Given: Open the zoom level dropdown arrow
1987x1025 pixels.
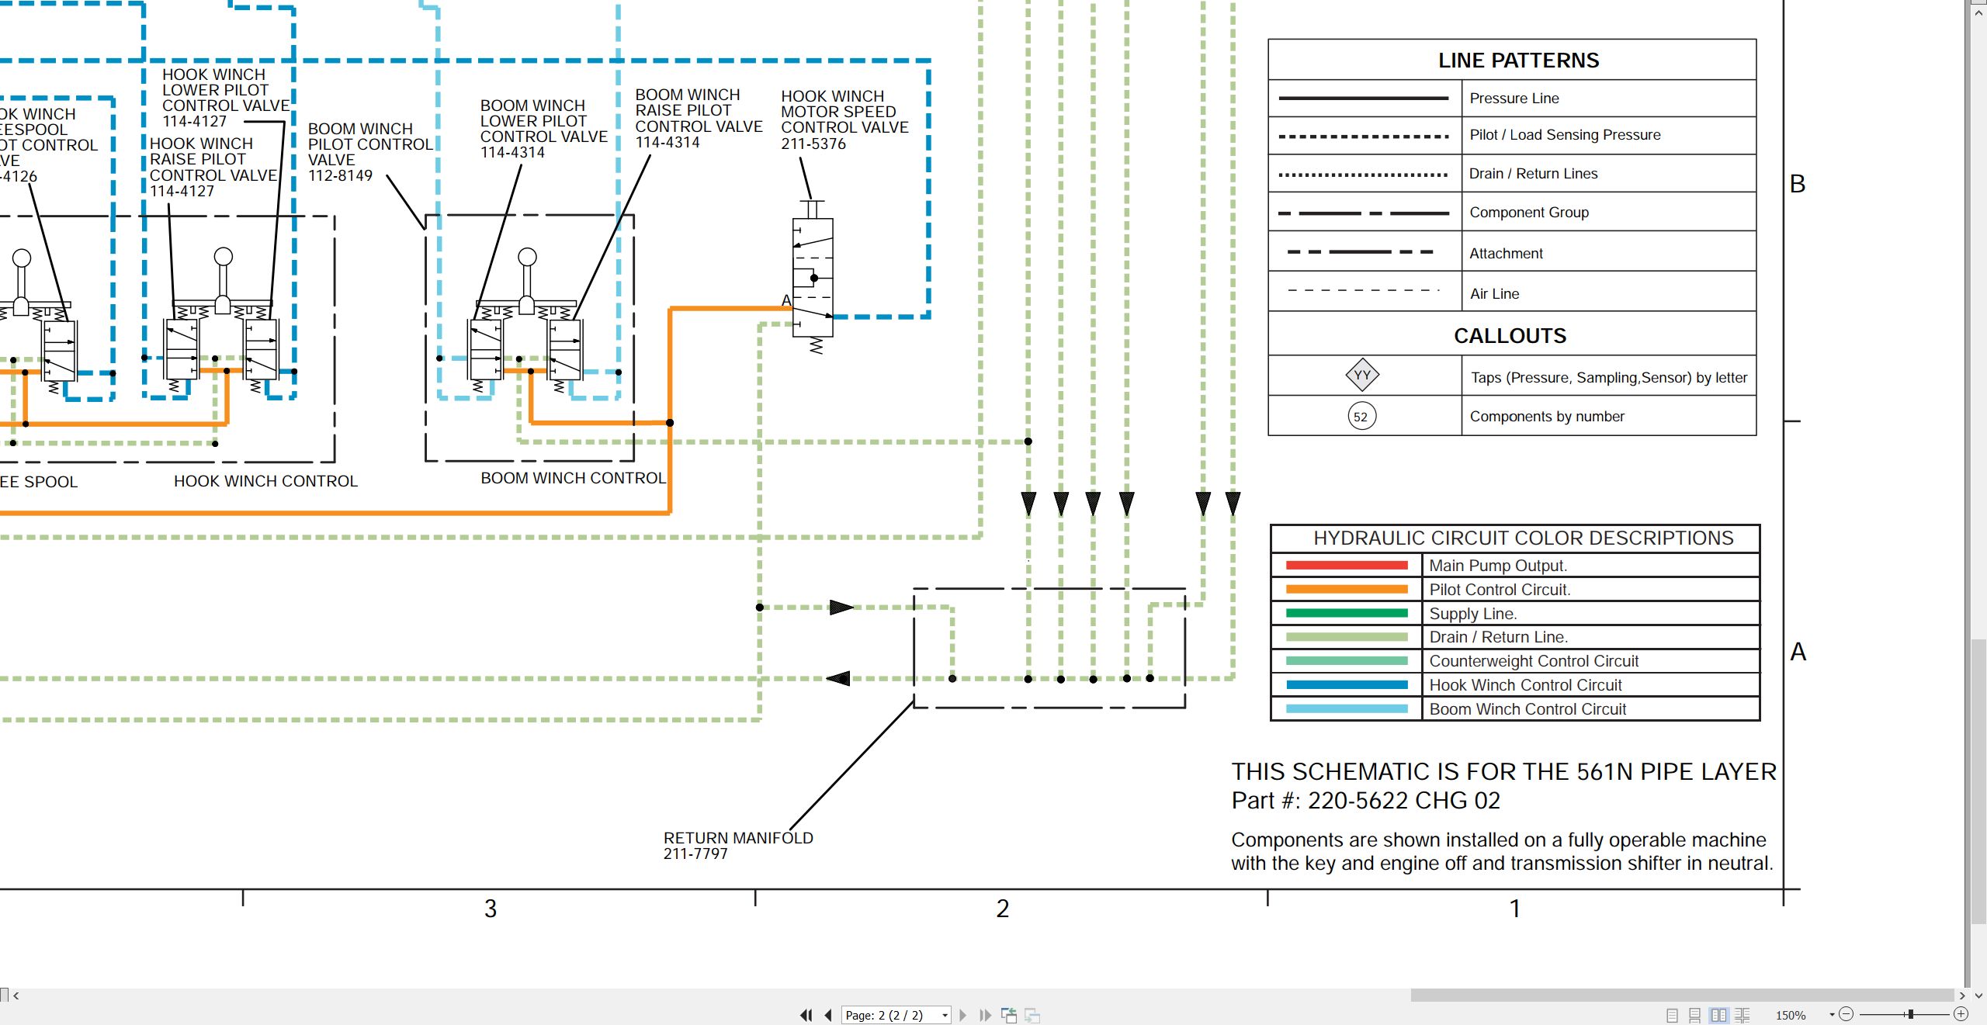Looking at the screenshot, I should coord(1832,1015).
